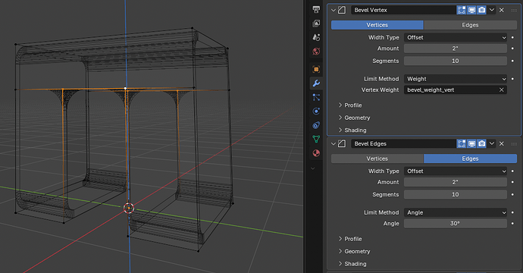The image size is (523, 273).
Task: Open the Object Constraints tab icon
Action: tap(316, 125)
